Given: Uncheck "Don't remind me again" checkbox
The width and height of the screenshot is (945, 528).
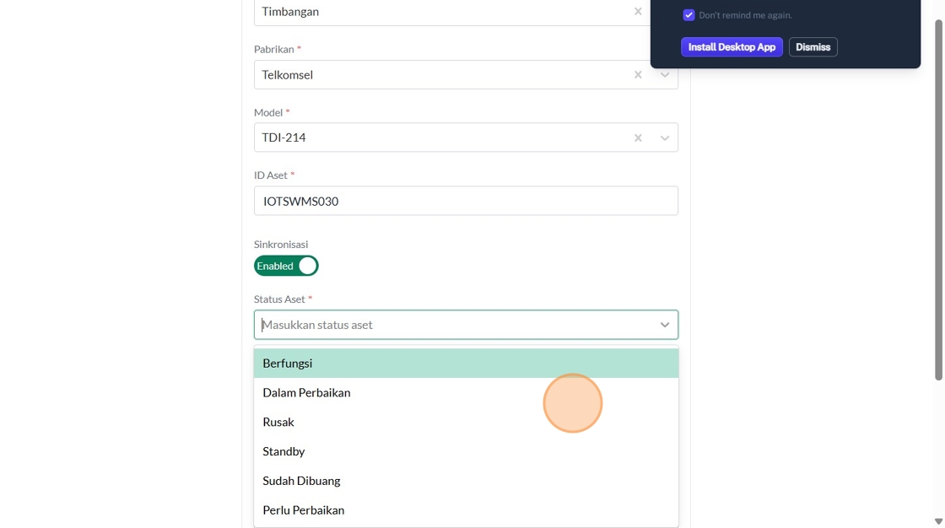Looking at the screenshot, I should pyautogui.click(x=688, y=15).
